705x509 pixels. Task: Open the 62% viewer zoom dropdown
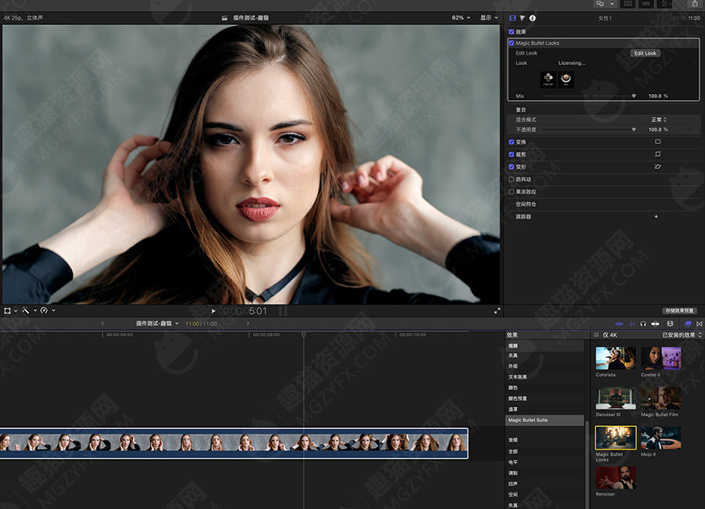[x=461, y=17]
